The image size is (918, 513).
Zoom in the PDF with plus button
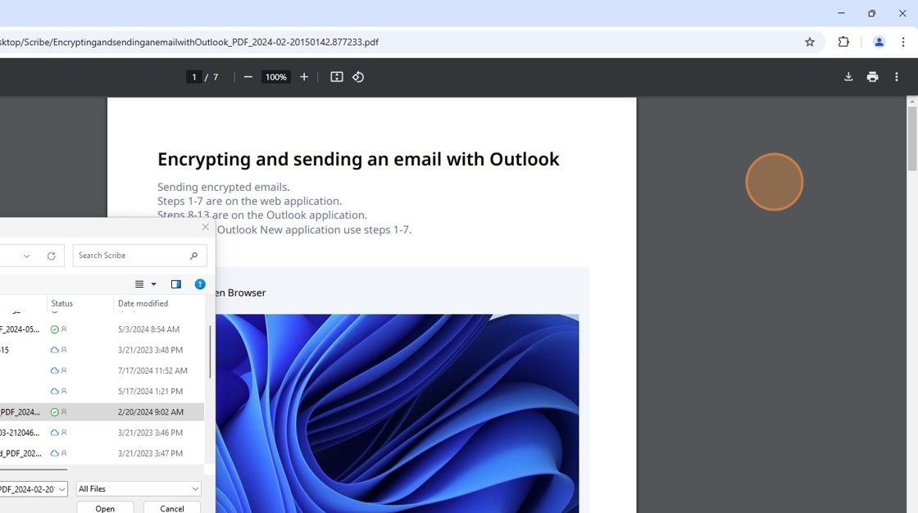[x=304, y=77]
